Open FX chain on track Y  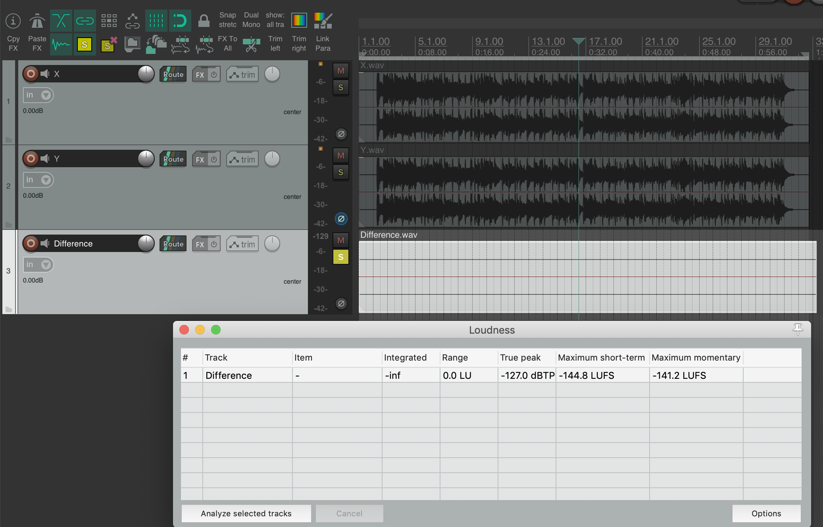200,159
